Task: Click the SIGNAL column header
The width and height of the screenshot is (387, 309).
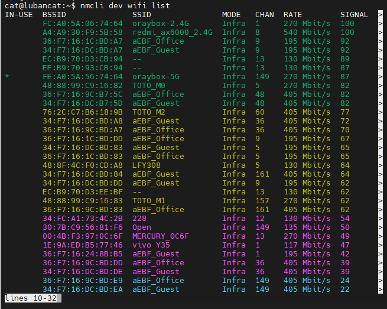Action: 354,15
